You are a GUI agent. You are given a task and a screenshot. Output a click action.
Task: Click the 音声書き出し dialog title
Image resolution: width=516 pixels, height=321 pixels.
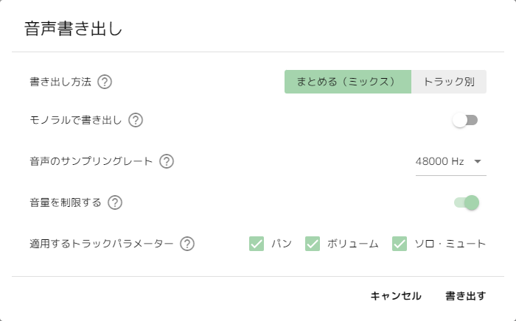coord(74,29)
